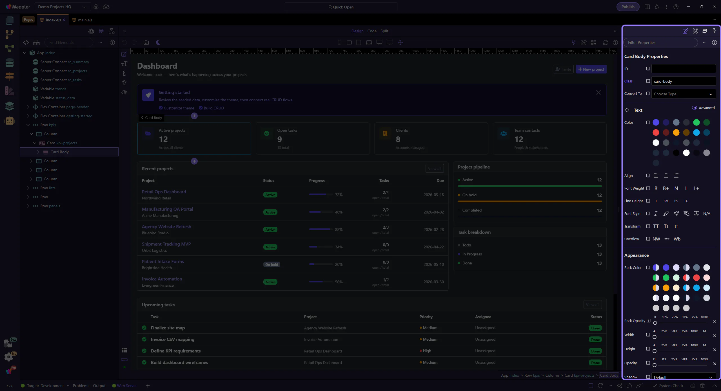Viewport: 721px width, 391px height.
Task: Open the Convert To type dropdown
Action: tap(684, 94)
